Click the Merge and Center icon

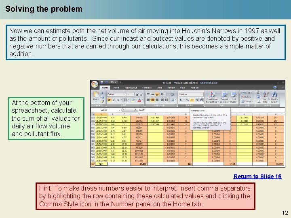click(172, 100)
